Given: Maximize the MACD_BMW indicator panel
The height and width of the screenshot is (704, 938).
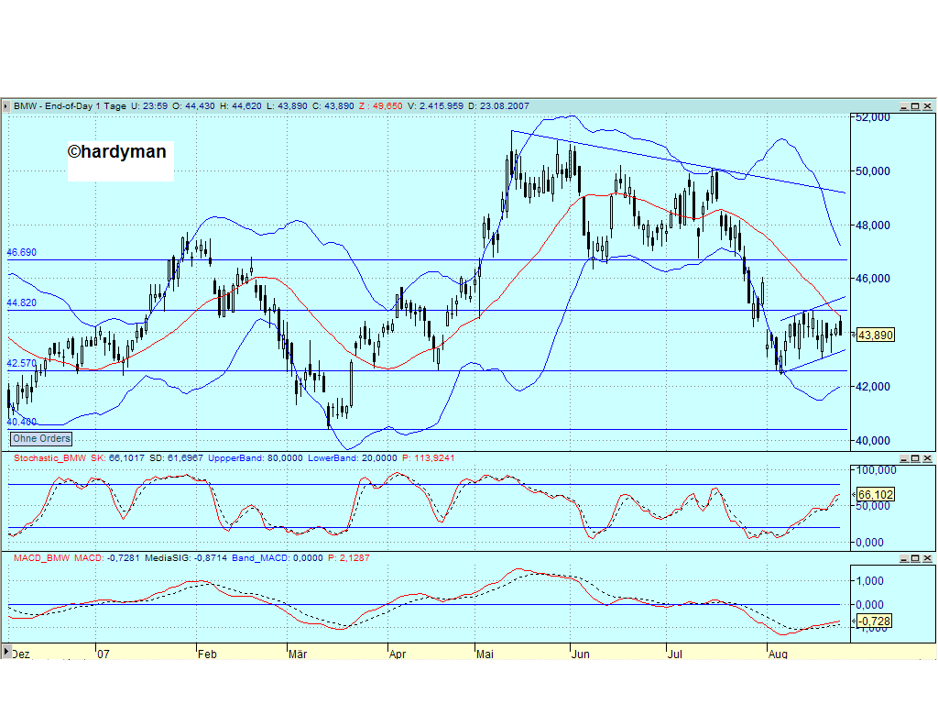Looking at the screenshot, I should click(x=915, y=557).
